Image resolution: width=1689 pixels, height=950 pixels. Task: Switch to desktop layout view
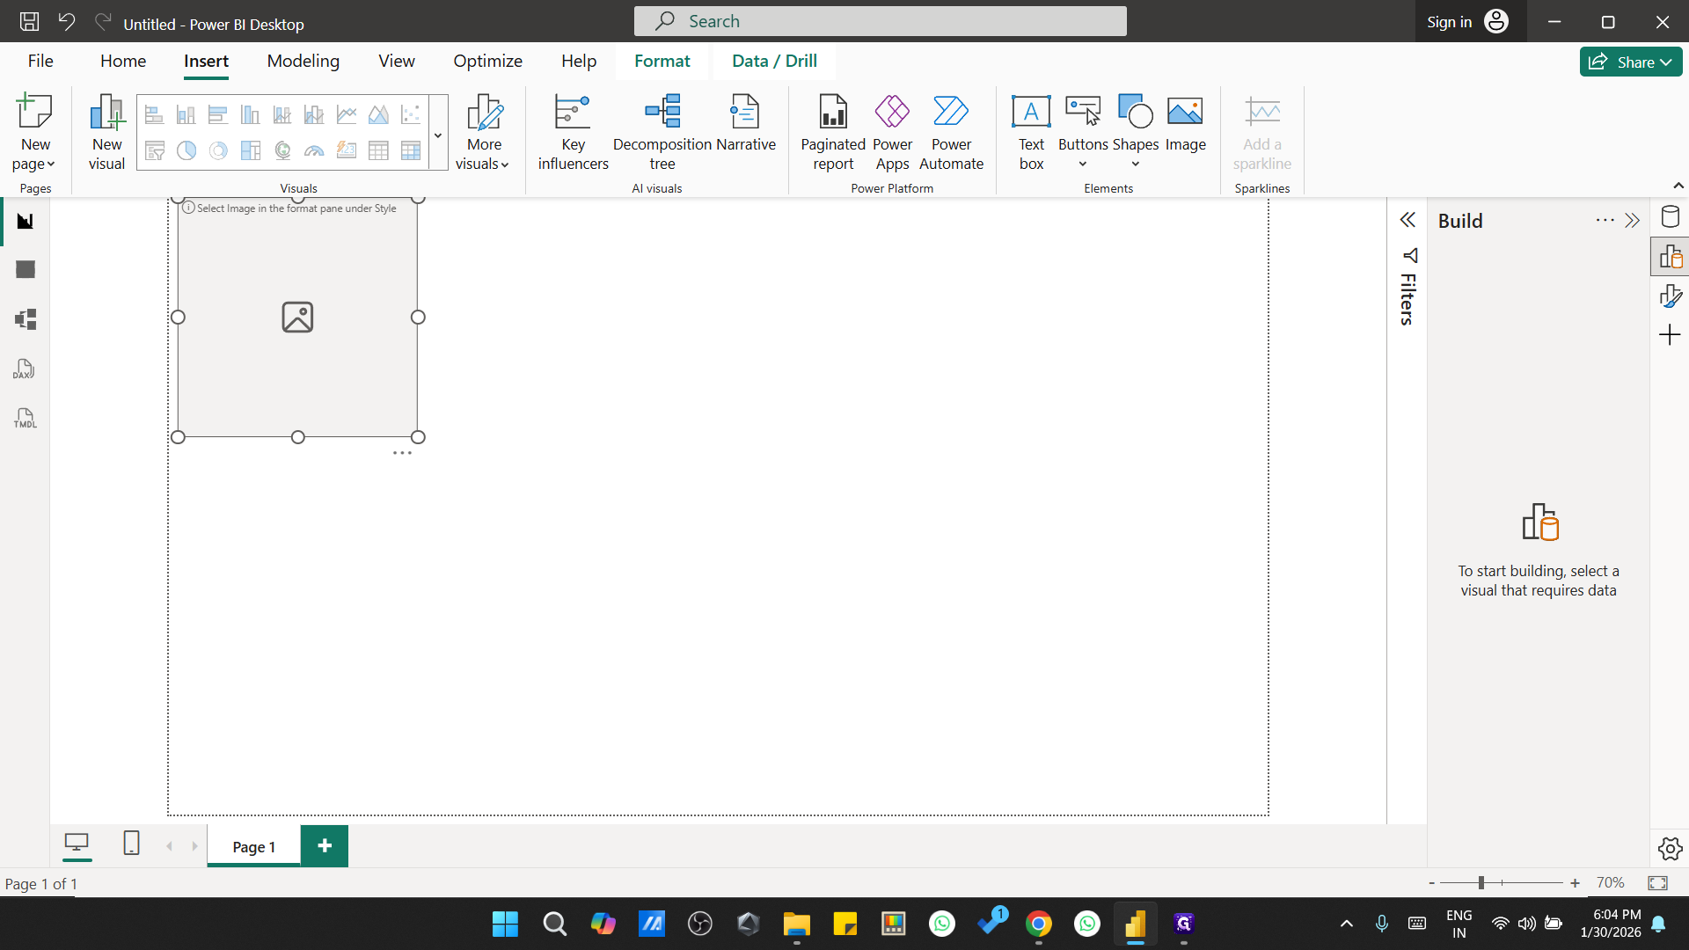click(77, 844)
